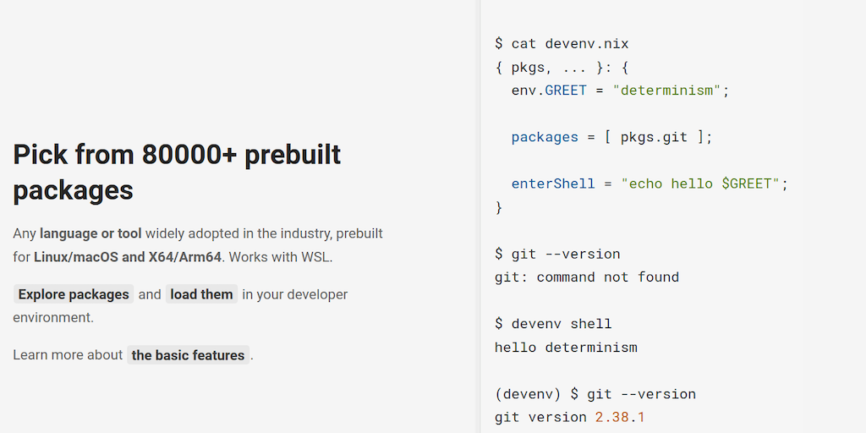Click the enterShell code line
Image resolution: width=866 pixels, height=433 pixels.
(x=649, y=184)
